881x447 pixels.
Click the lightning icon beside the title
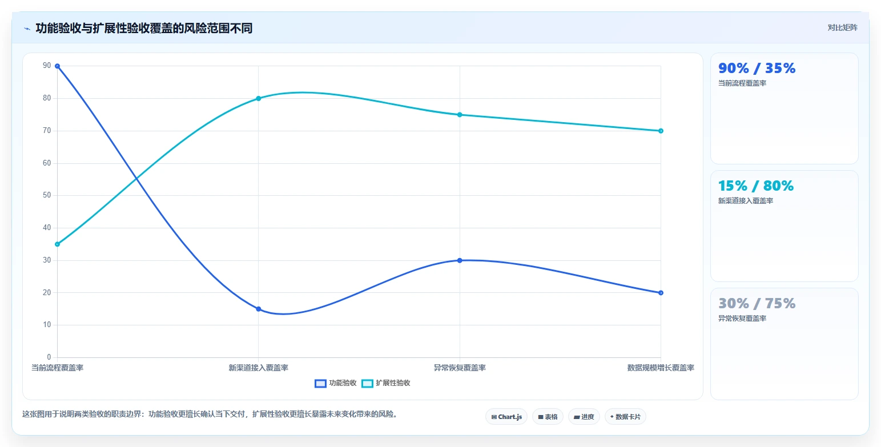[x=27, y=29]
